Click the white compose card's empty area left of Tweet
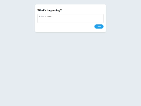The height and width of the screenshot is (106, 141). [66, 26]
